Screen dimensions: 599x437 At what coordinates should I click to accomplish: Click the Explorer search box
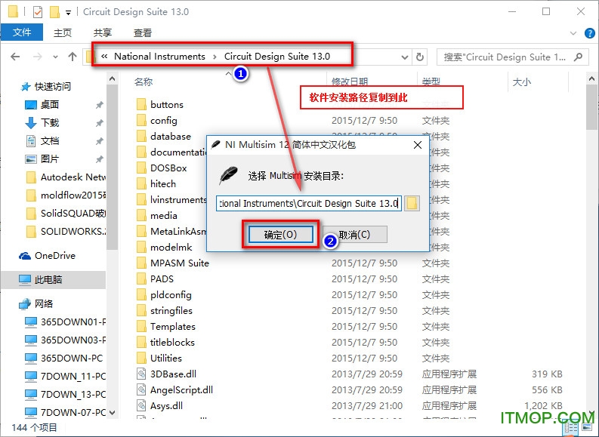(512, 57)
